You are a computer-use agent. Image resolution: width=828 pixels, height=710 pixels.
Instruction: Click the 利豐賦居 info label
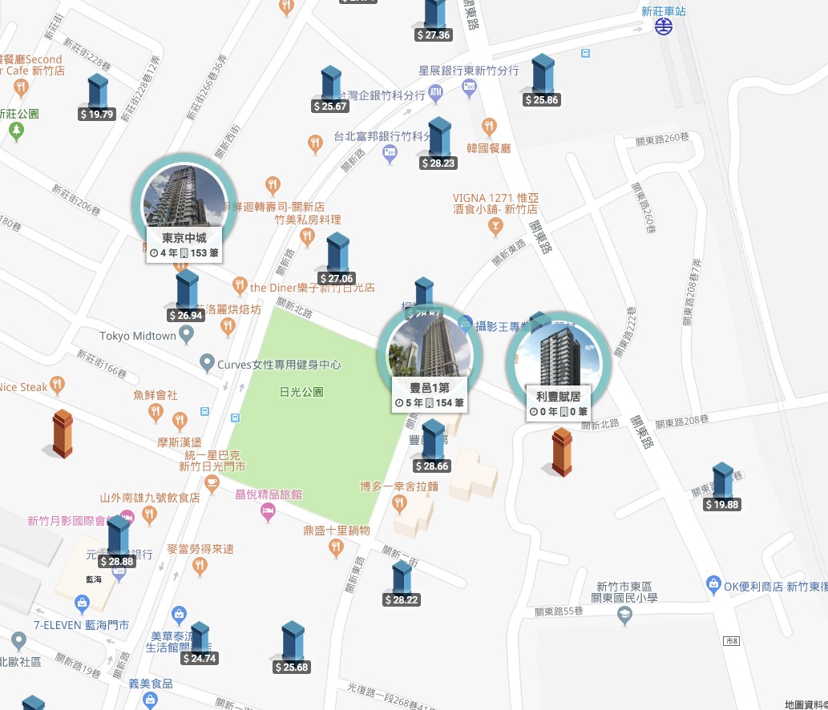click(x=558, y=404)
